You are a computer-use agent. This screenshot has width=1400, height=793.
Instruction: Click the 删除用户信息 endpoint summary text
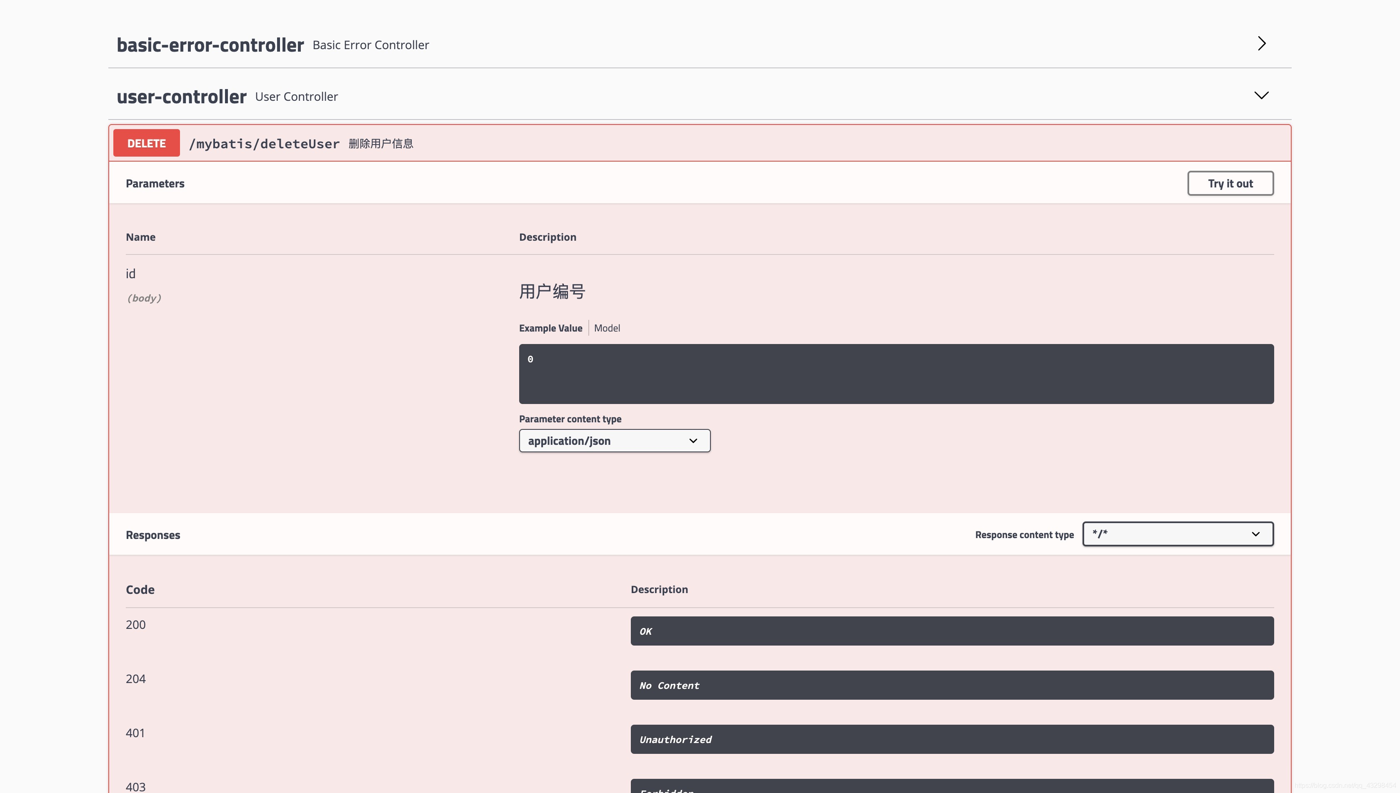click(x=381, y=144)
